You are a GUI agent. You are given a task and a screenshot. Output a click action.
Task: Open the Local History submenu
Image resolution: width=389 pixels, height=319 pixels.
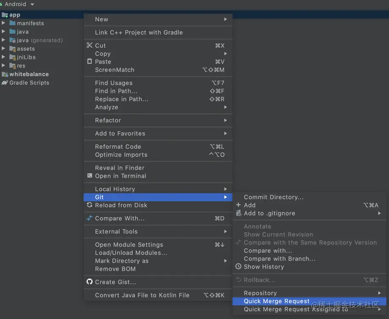(158, 189)
